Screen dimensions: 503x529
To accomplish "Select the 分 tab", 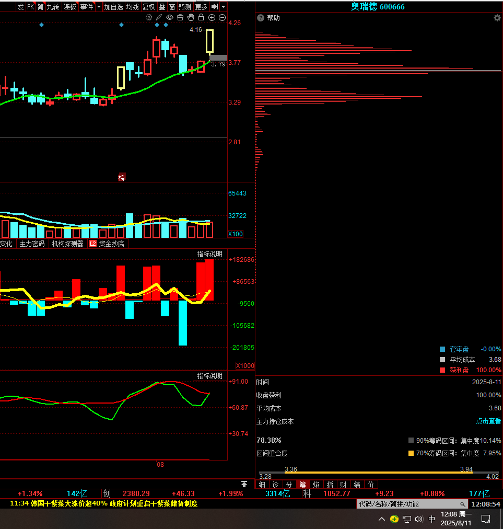I will [289, 485].
